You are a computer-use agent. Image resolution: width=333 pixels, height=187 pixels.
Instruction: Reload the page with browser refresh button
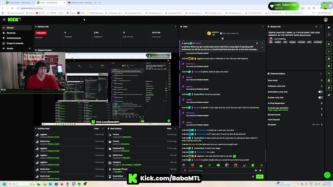tap(12, 8)
